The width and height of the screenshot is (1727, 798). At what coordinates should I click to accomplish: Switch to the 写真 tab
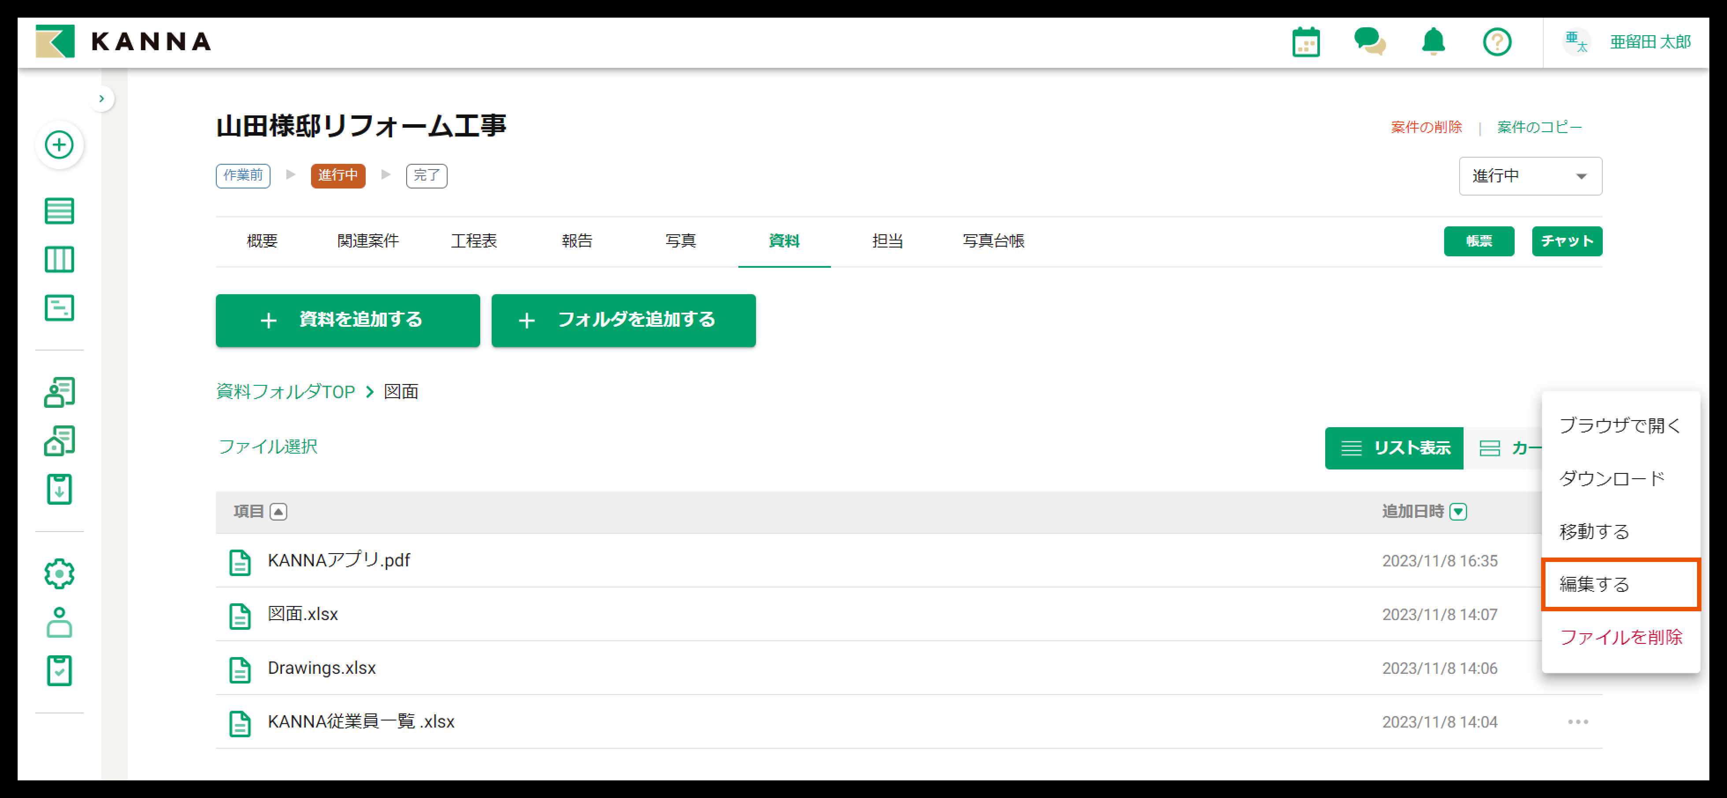click(x=681, y=241)
